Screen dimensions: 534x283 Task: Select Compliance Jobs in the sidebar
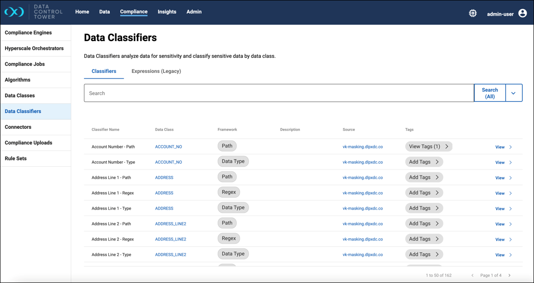tap(25, 64)
